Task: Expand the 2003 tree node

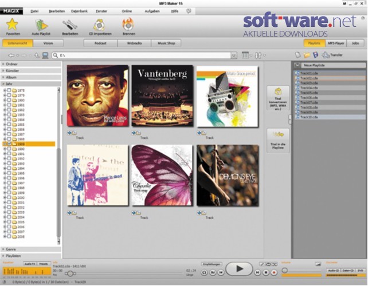Action: click(x=5, y=212)
